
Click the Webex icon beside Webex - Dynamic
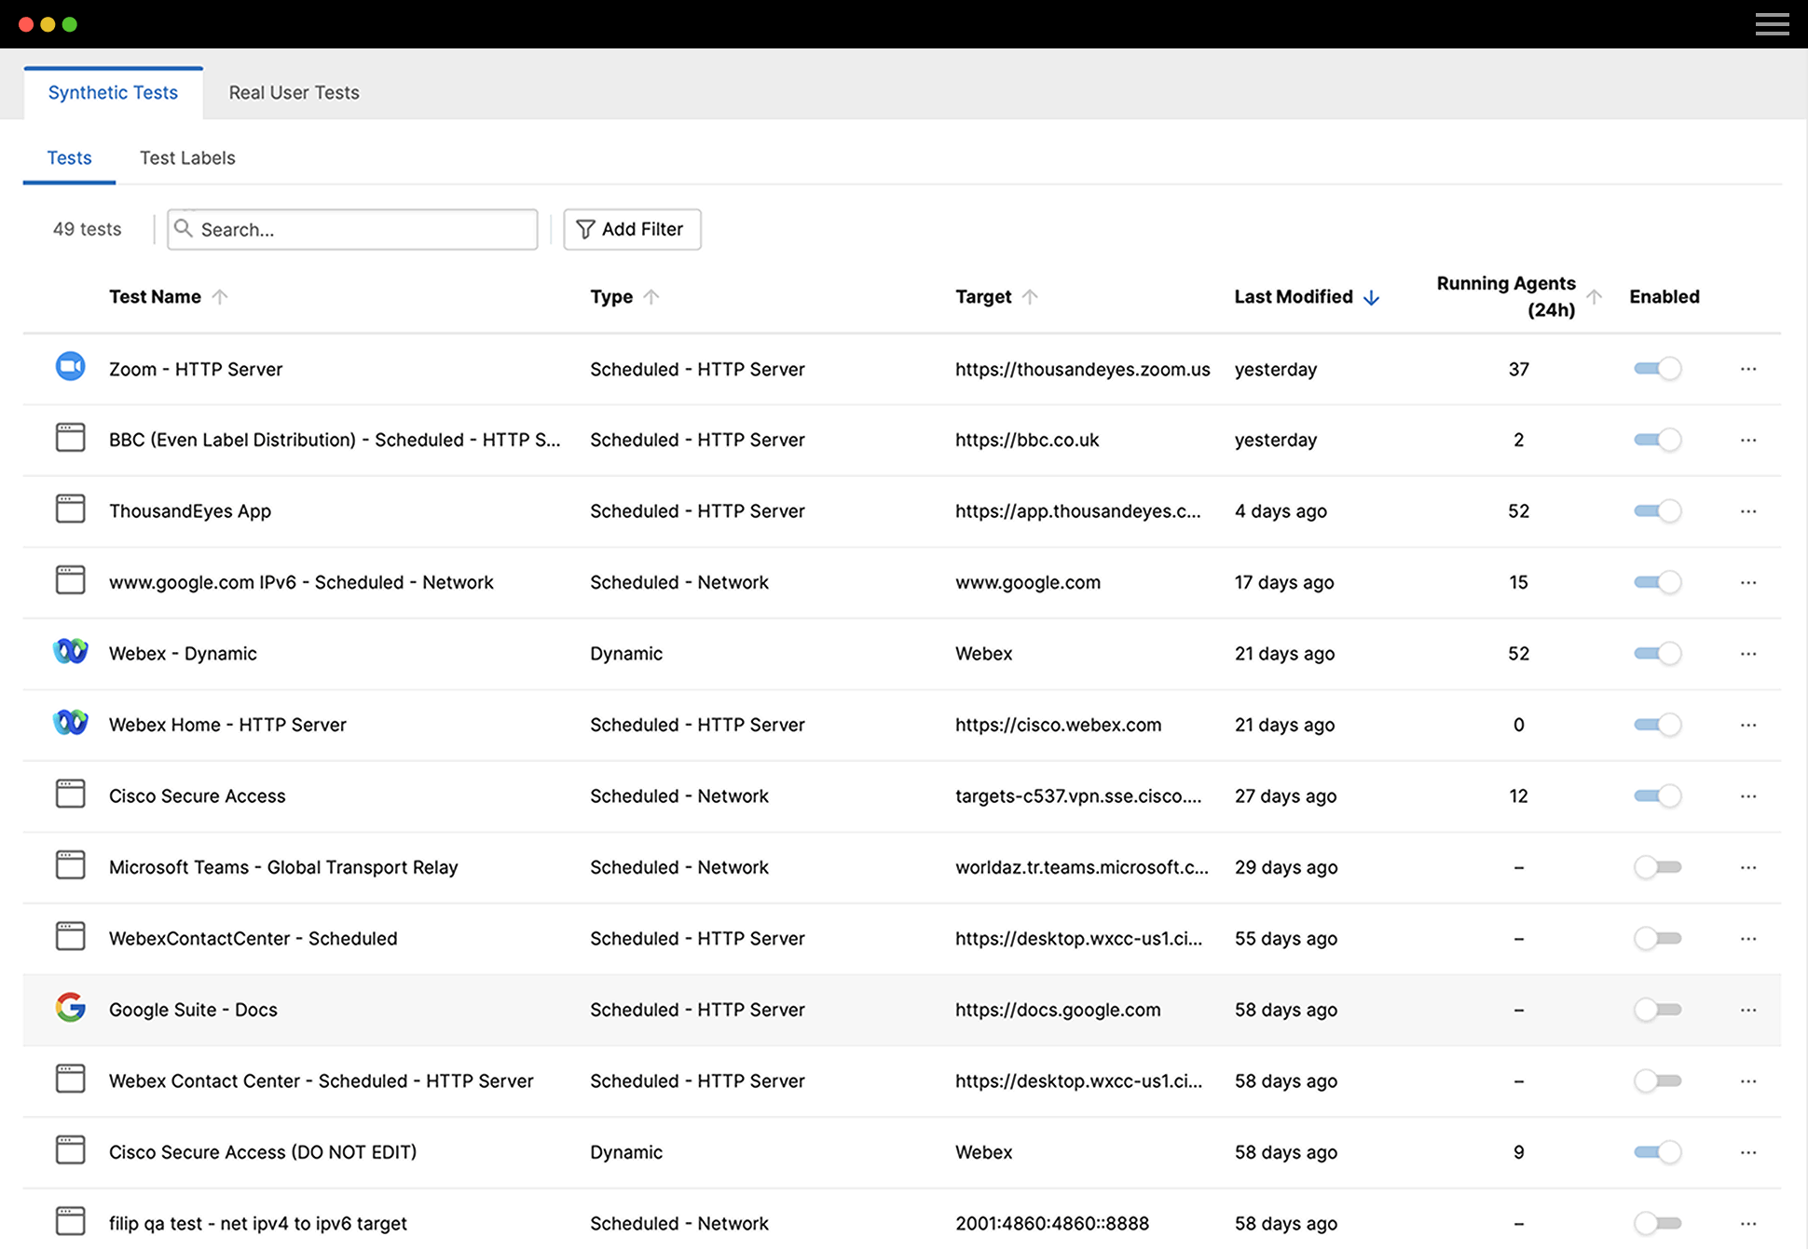70,652
